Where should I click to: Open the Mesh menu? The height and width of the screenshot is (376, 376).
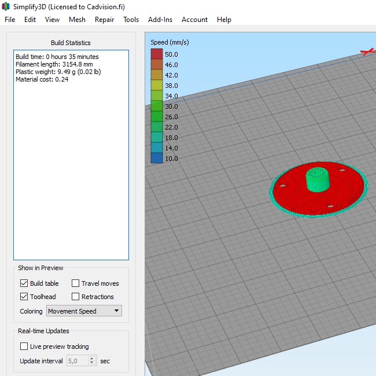coord(77,20)
